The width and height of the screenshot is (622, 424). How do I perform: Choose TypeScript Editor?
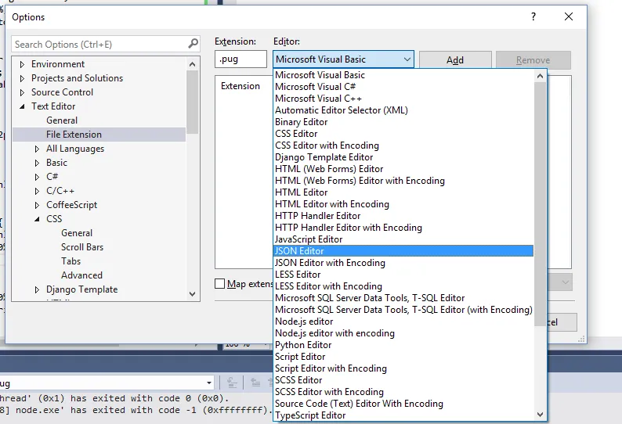click(403, 415)
